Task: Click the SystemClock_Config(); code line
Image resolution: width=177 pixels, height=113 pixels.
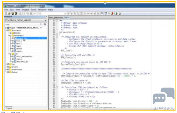Action: pyautogui.click(x=73, y=64)
